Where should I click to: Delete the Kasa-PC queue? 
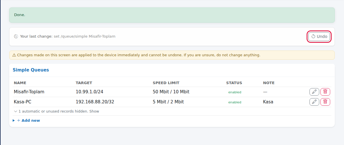(325, 102)
